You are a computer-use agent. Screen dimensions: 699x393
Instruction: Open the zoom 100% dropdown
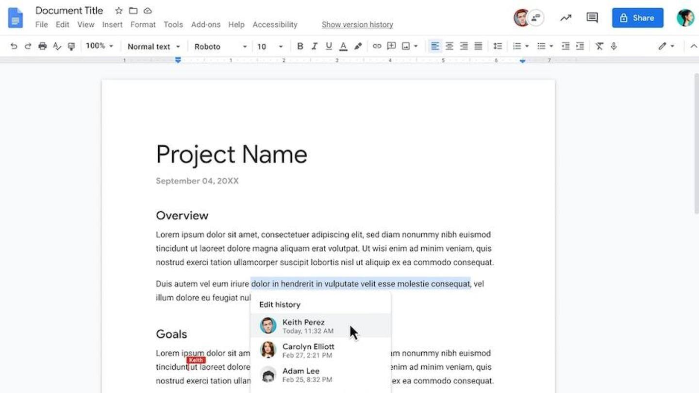tap(99, 46)
